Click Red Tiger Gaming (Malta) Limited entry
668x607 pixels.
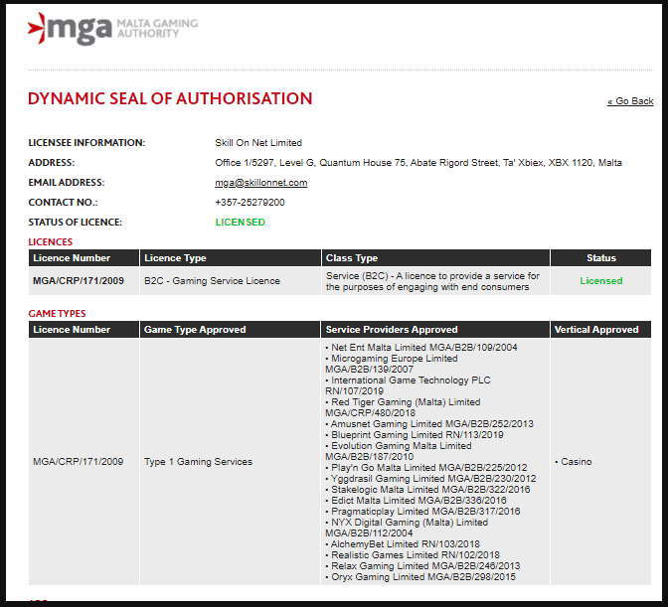pyautogui.click(x=403, y=407)
